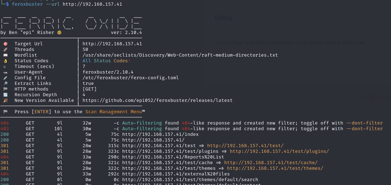
Task: Click the target emoji beside Target Url
Action: coord(5,44)
